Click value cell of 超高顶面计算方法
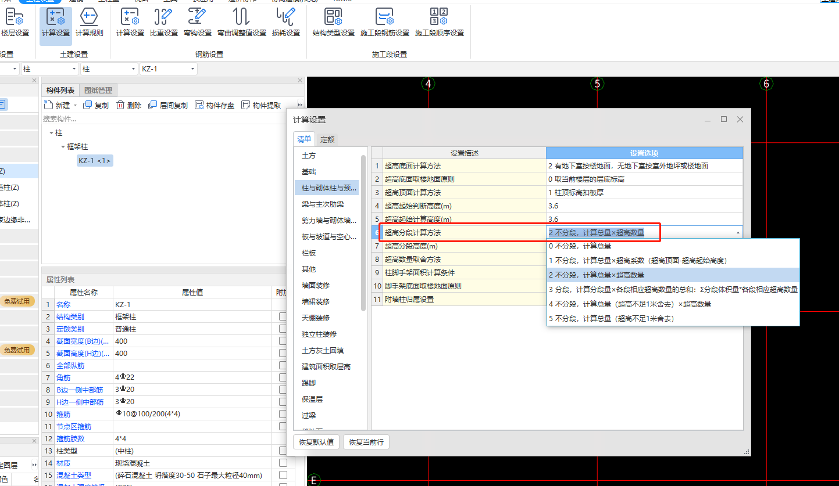The image size is (839, 486). click(x=644, y=192)
